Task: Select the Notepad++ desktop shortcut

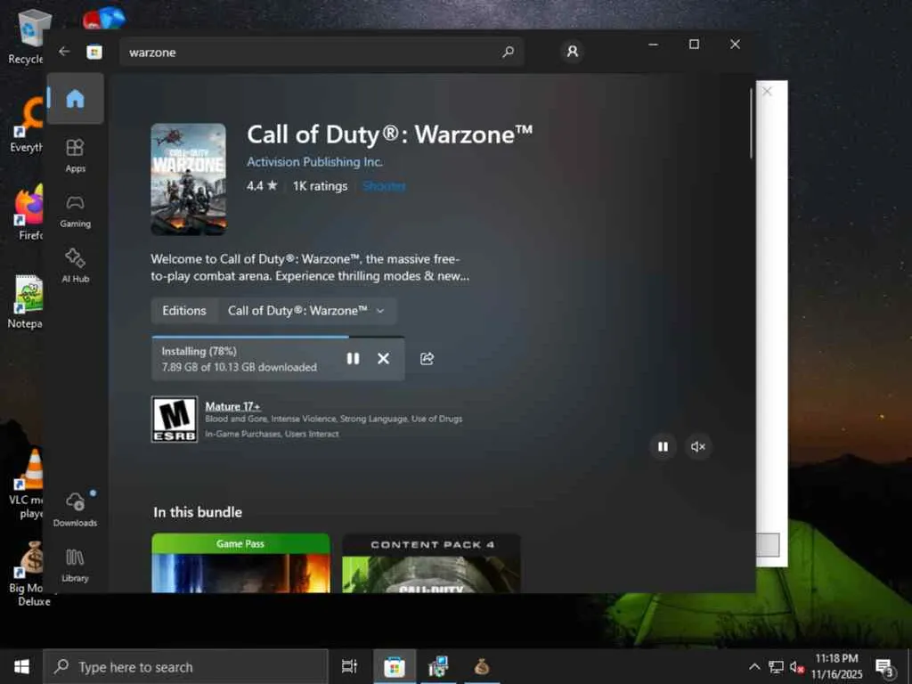Action: [x=26, y=301]
